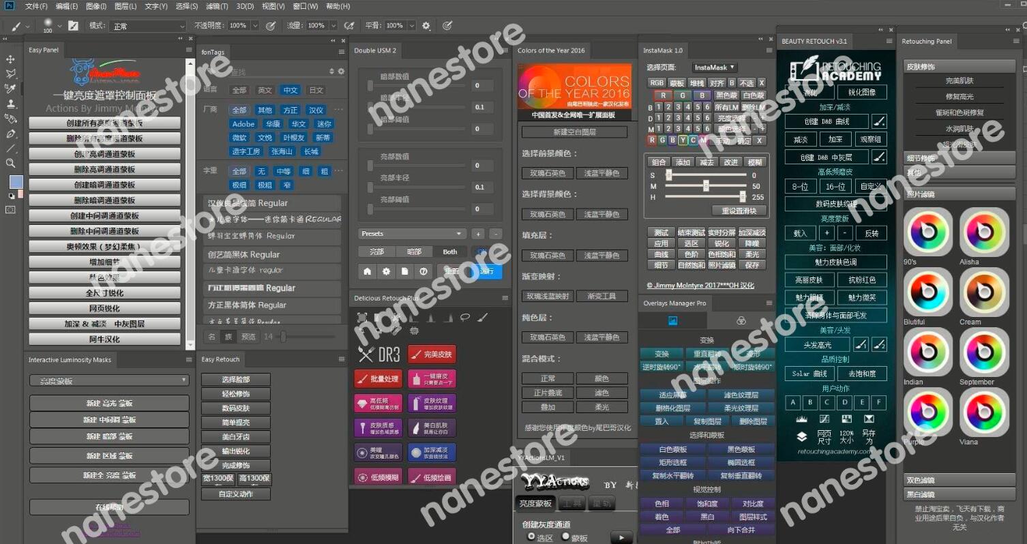Collapse the 皮肤修饰 section in Retouching Panel
Screen dimensions: 1027x544
(959, 67)
